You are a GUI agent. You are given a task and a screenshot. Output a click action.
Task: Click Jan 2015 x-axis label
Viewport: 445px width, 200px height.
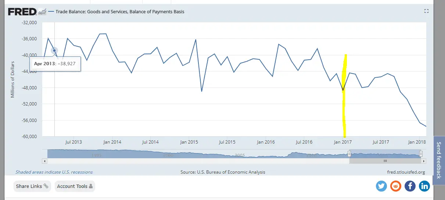[189, 142]
